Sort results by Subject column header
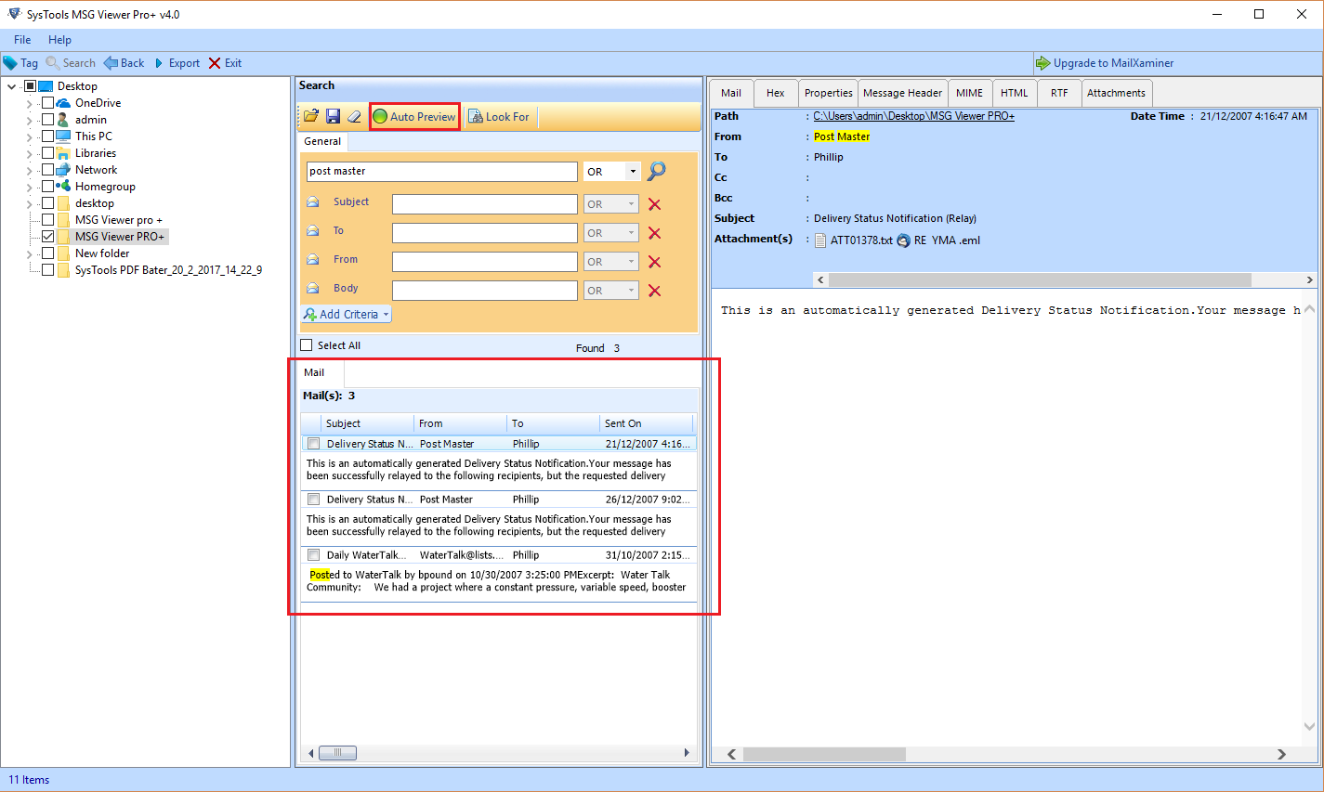1324x792 pixels. tap(367, 423)
